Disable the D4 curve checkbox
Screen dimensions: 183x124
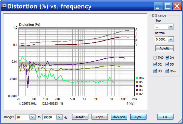pyautogui.click(x=167, y=58)
